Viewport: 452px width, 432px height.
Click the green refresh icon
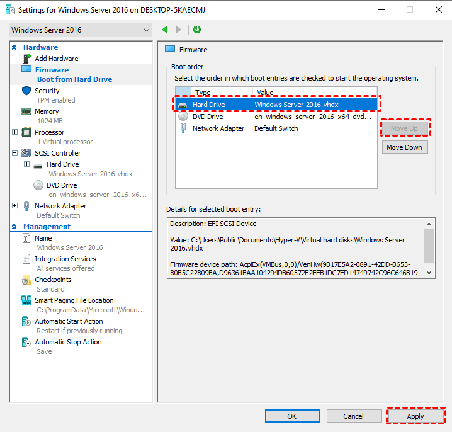[197, 30]
